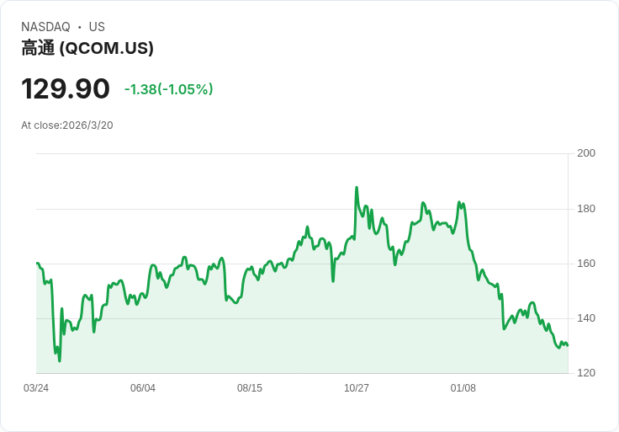Open the 高通 (QCOM.US) stock title
This screenshot has height=432, width=619.
click(87, 49)
